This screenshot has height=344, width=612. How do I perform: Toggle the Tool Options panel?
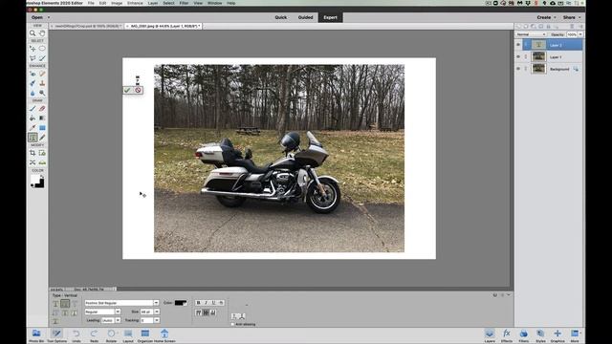[57, 335]
